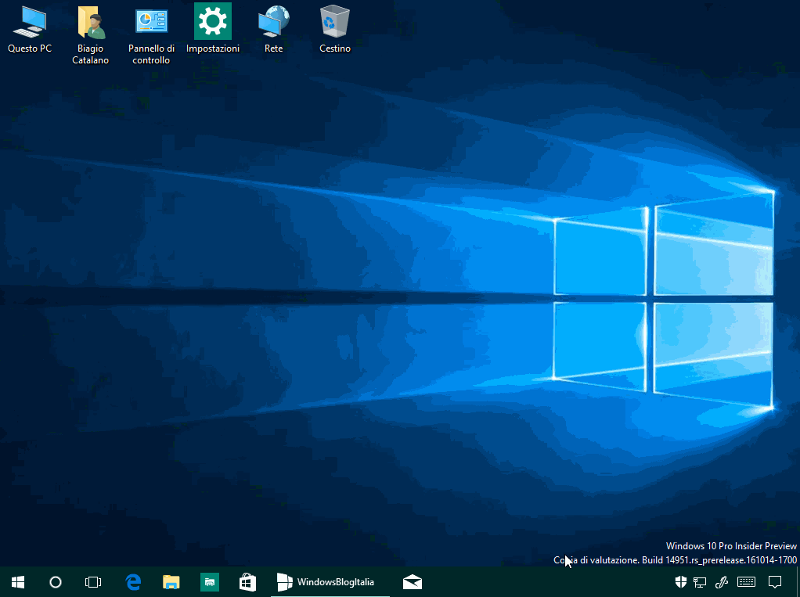This screenshot has height=597, width=800.
Task: Open Windows Ink Workspace pen icon
Action: (722, 581)
